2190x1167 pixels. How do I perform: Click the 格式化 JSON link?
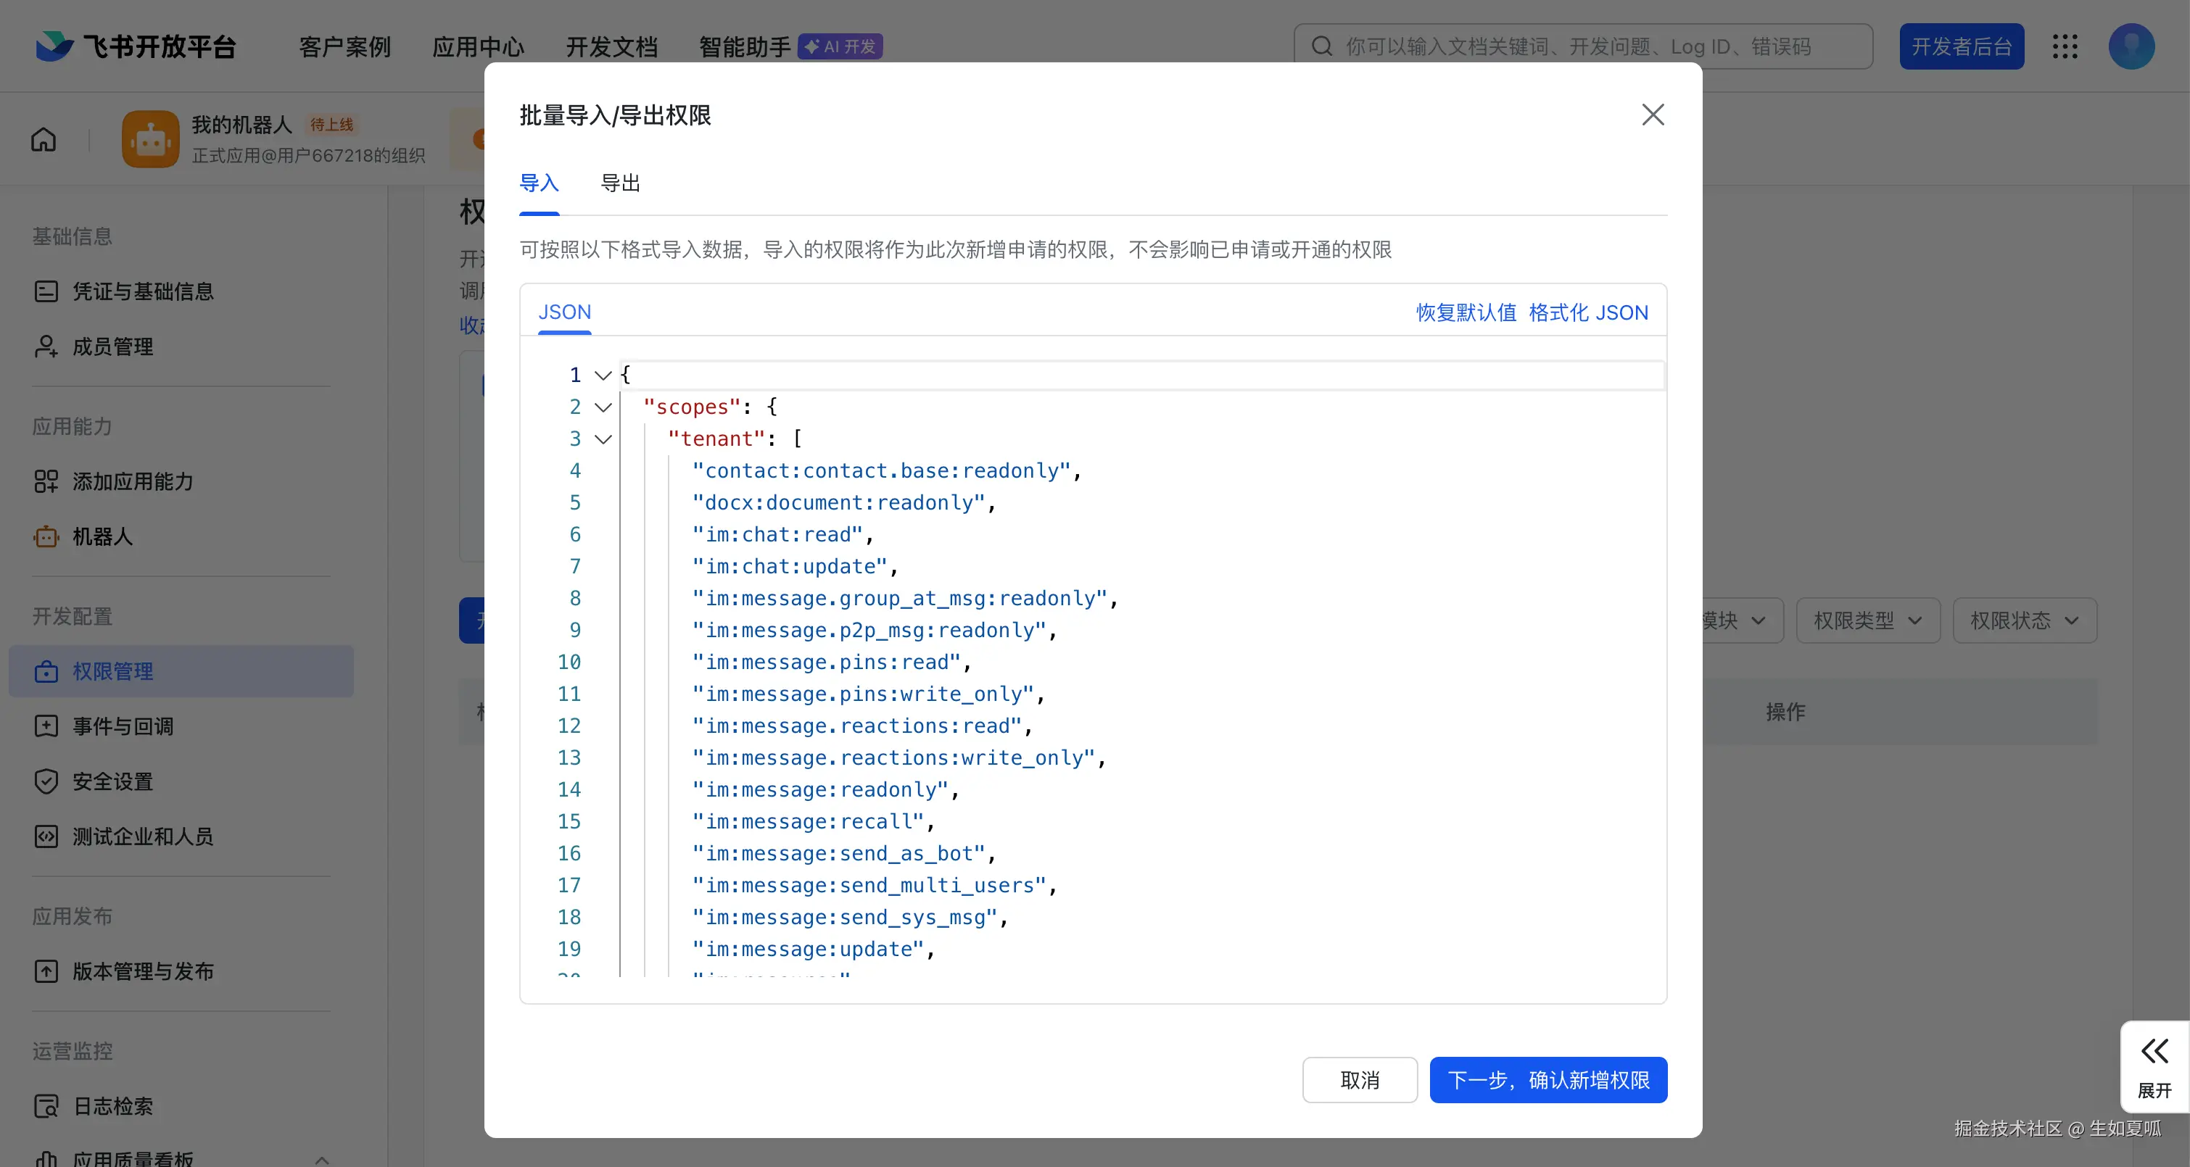coord(1587,312)
